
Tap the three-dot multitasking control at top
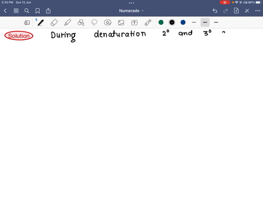click(x=131, y=3)
